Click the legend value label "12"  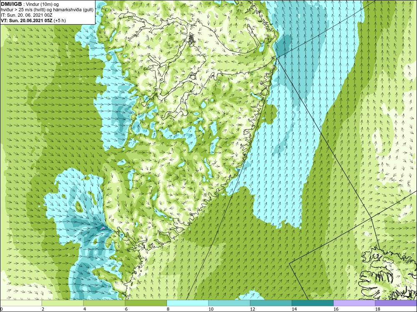(252, 309)
